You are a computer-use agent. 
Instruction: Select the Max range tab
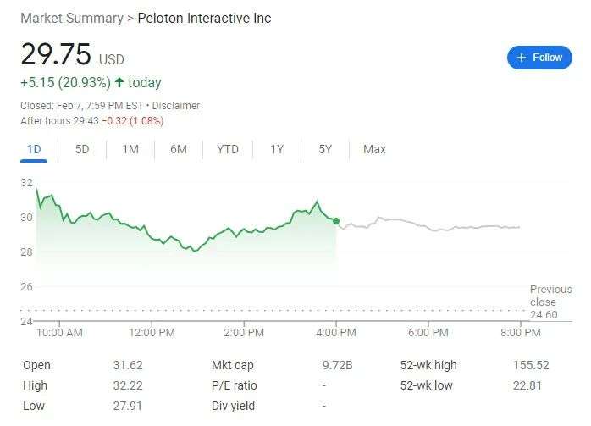click(x=374, y=149)
